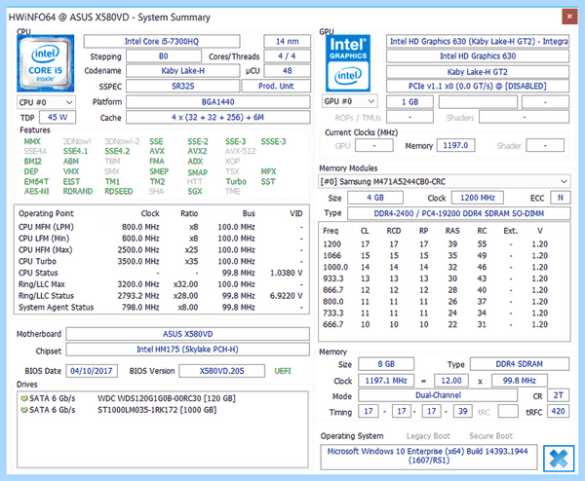Click first SATA drive status icon
Image resolution: width=585 pixels, height=481 pixels.
(24, 398)
